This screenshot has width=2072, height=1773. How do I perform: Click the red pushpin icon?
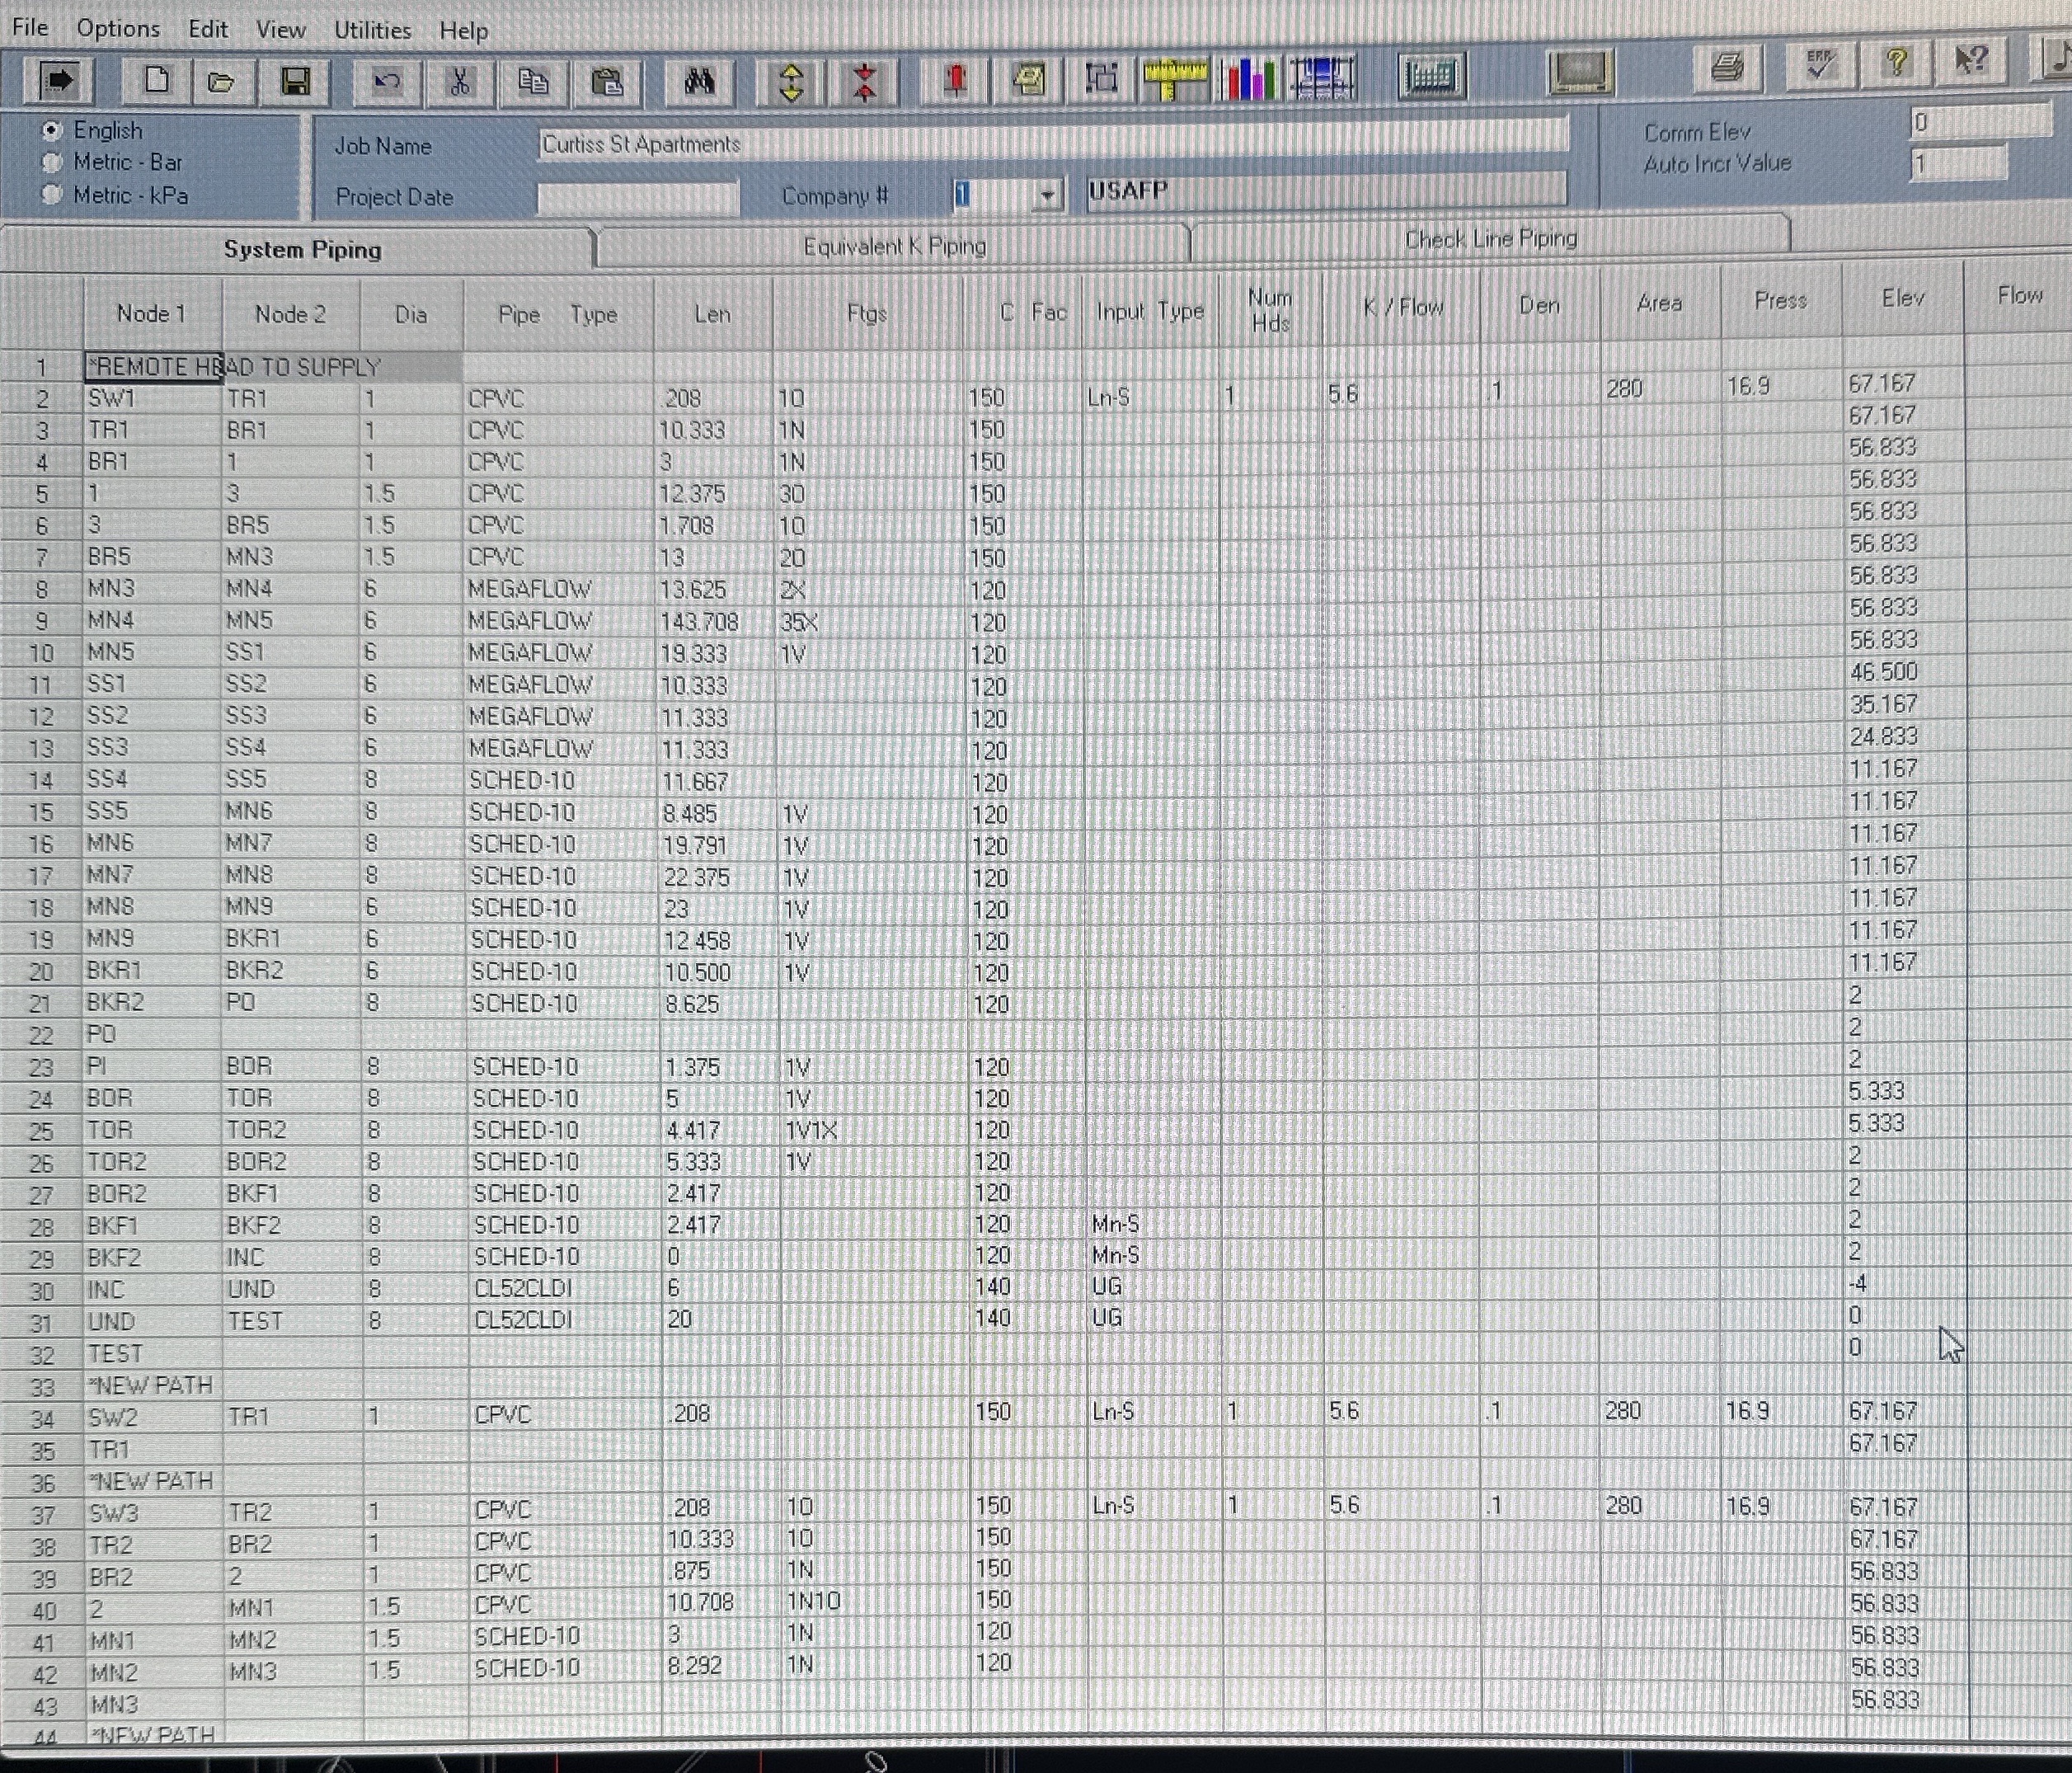[x=955, y=80]
